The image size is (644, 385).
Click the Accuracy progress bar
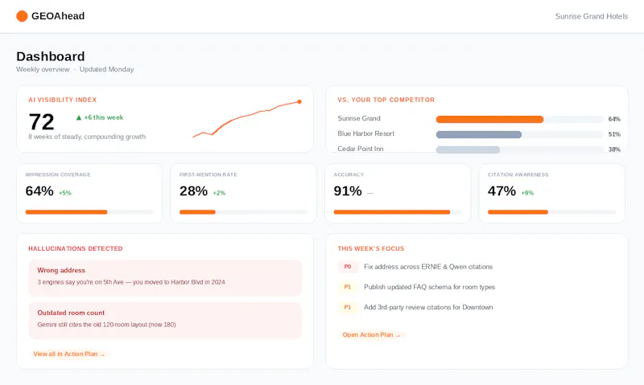pos(398,212)
